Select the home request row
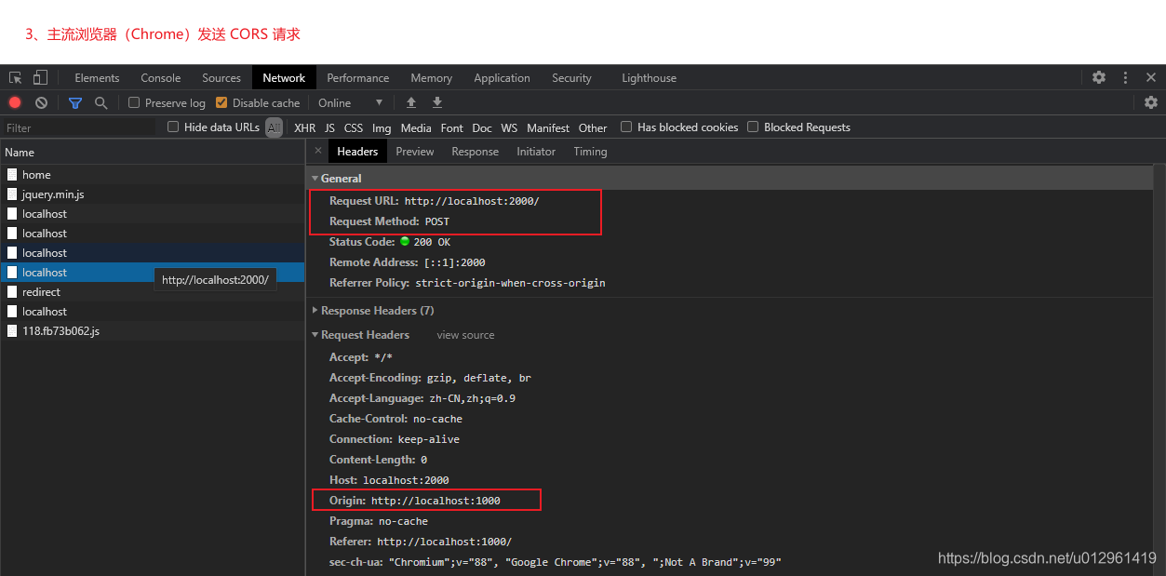The width and height of the screenshot is (1166, 576). [153, 175]
